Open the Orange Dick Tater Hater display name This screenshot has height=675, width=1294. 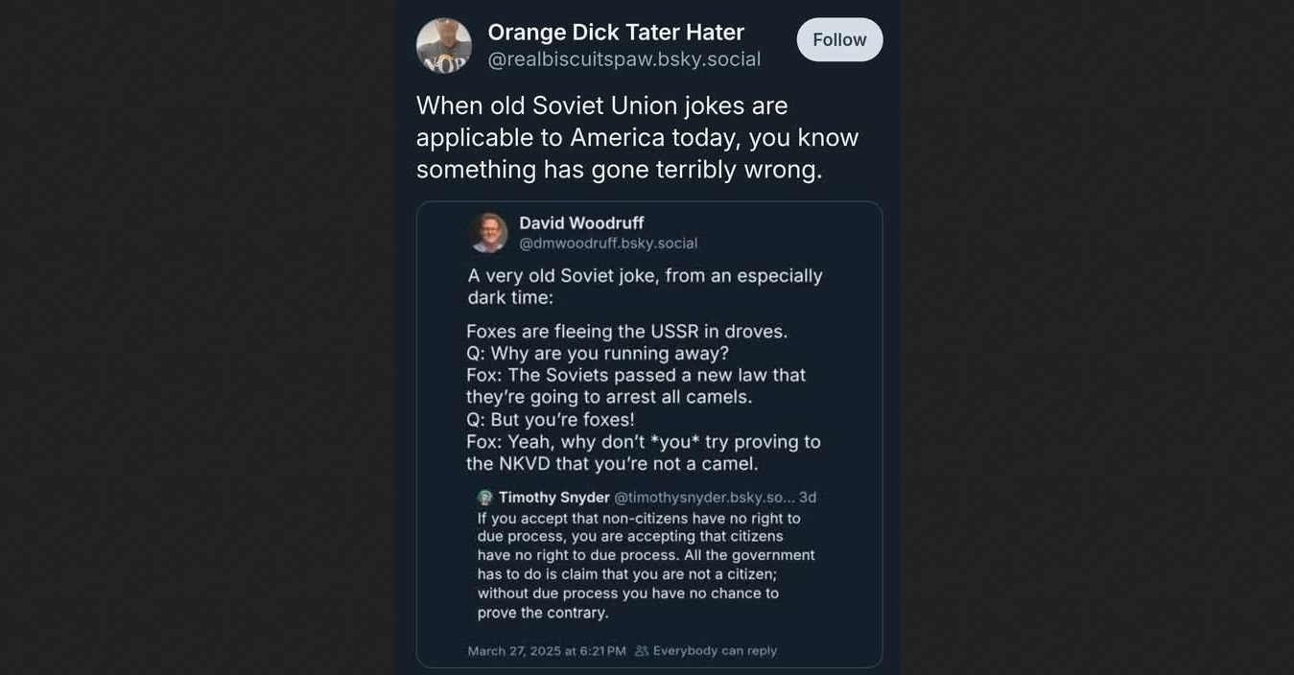click(x=616, y=32)
